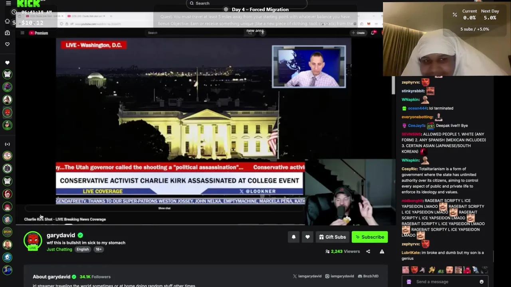
Task: Open the bottom sidebar channel avatar
Action: pos(7,270)
